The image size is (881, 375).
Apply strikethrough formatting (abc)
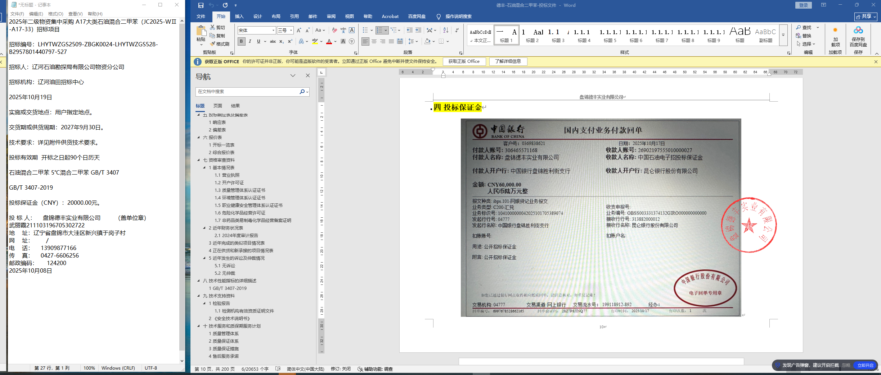click(273, 41)
